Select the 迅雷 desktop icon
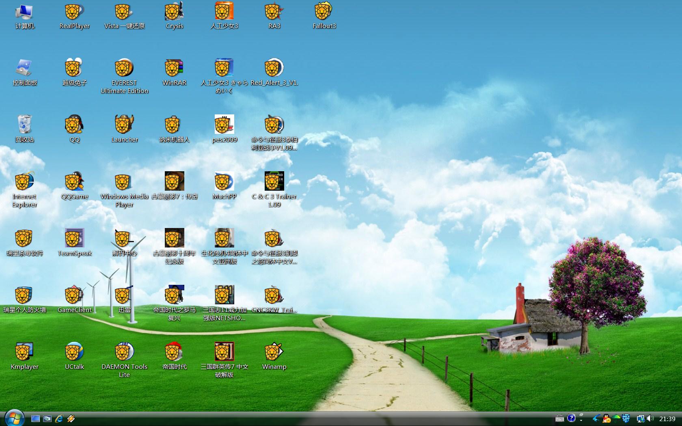Image resolution: width=682 pixels, height=426 pixels. [x=124, y=300]
